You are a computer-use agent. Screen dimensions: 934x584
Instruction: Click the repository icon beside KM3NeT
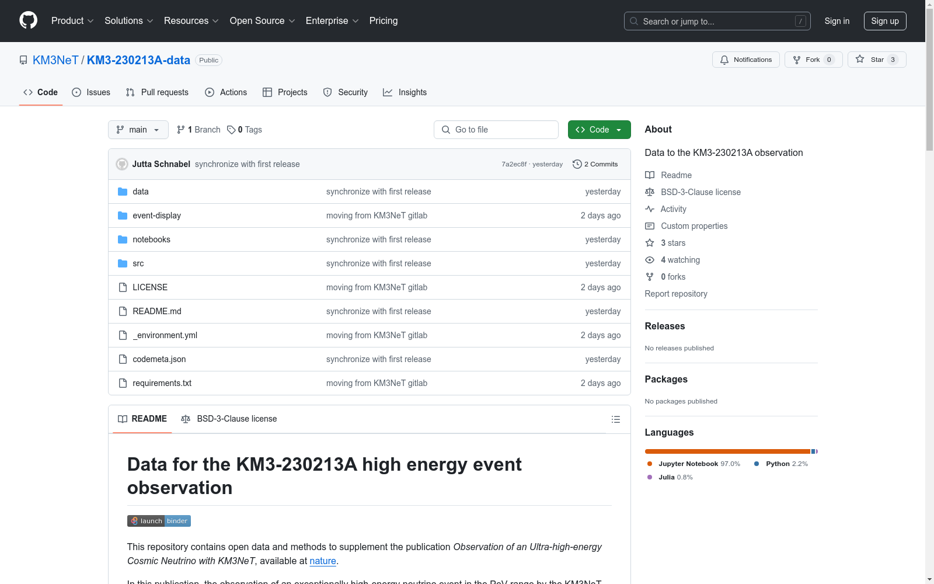(x=23, y=60)
